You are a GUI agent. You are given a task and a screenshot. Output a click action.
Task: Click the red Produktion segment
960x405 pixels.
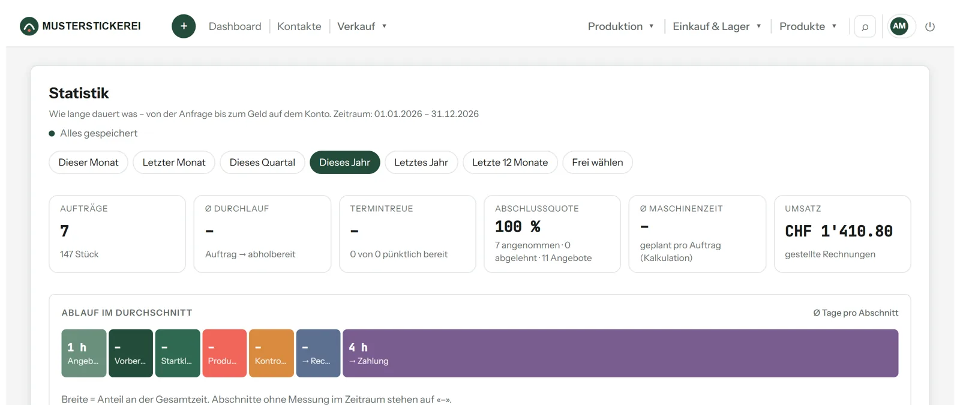(224, 353)
